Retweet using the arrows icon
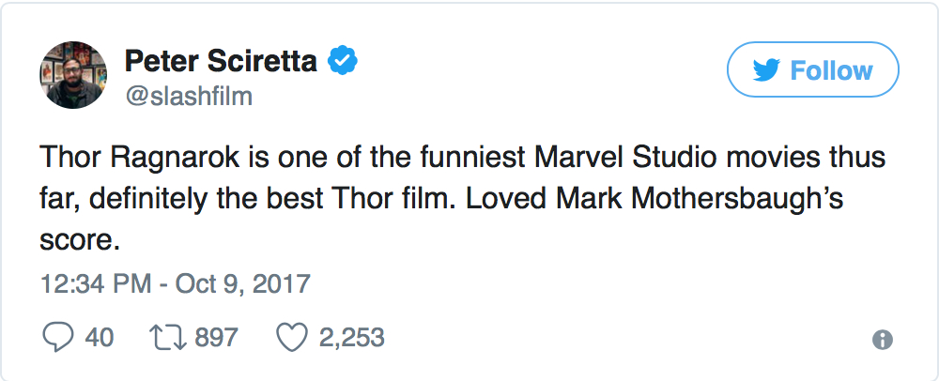The width and height of the screenshot is (939, 381). coord(168,337)
